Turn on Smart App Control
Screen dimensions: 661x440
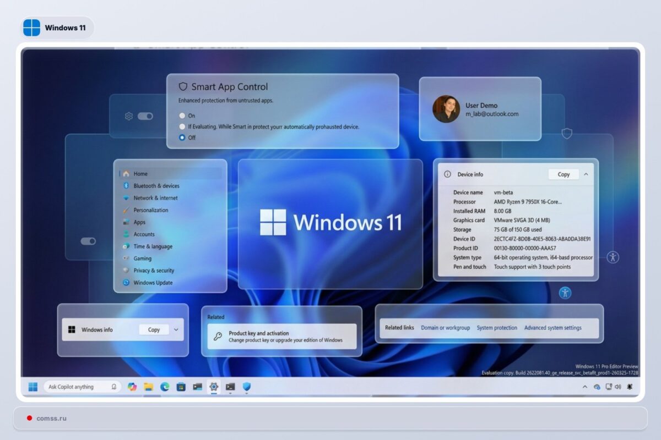click(x=182, y=116)
